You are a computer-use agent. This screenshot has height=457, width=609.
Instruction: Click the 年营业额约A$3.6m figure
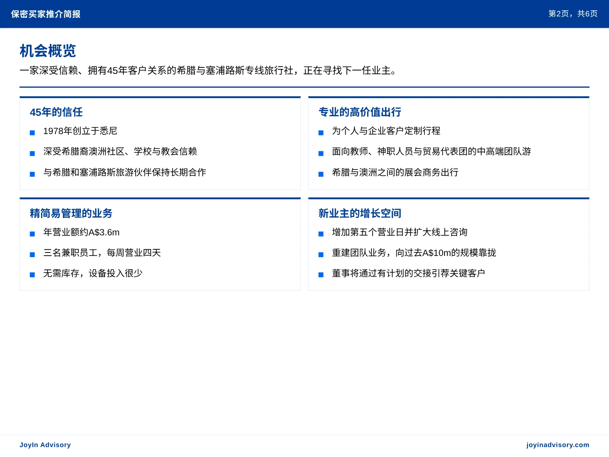coord(81,232)
